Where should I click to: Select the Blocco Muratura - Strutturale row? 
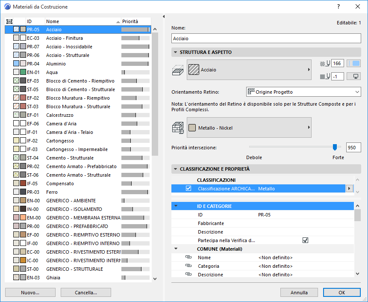[78, 107]
